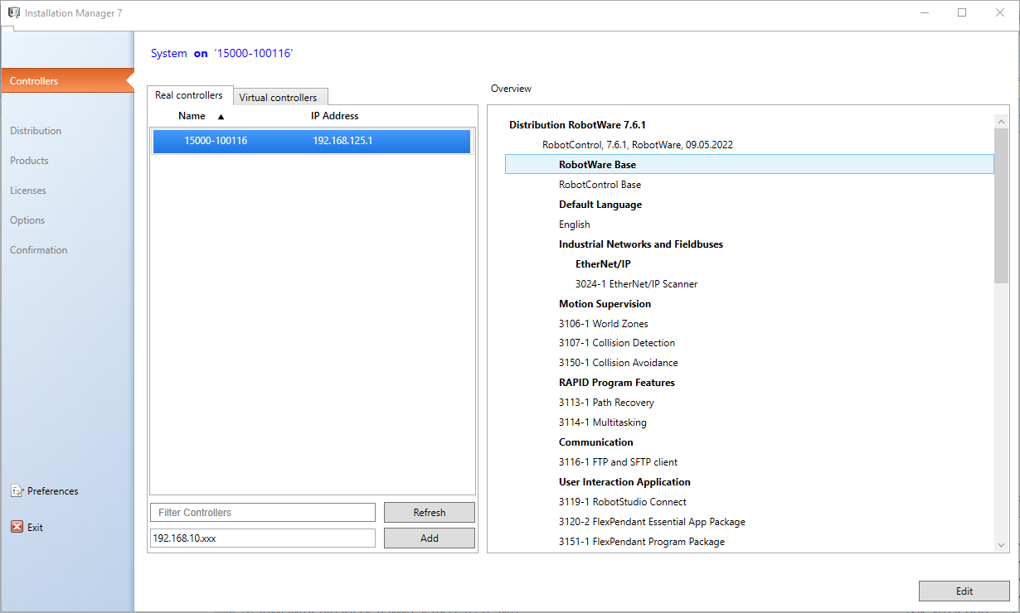This screenshot has height=613, width=1020.
Task: Open the Confirmation step
Action: pos(39,250)
